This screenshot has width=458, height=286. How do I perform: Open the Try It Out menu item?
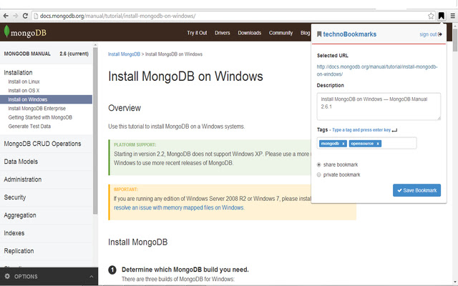pos(197,33)
